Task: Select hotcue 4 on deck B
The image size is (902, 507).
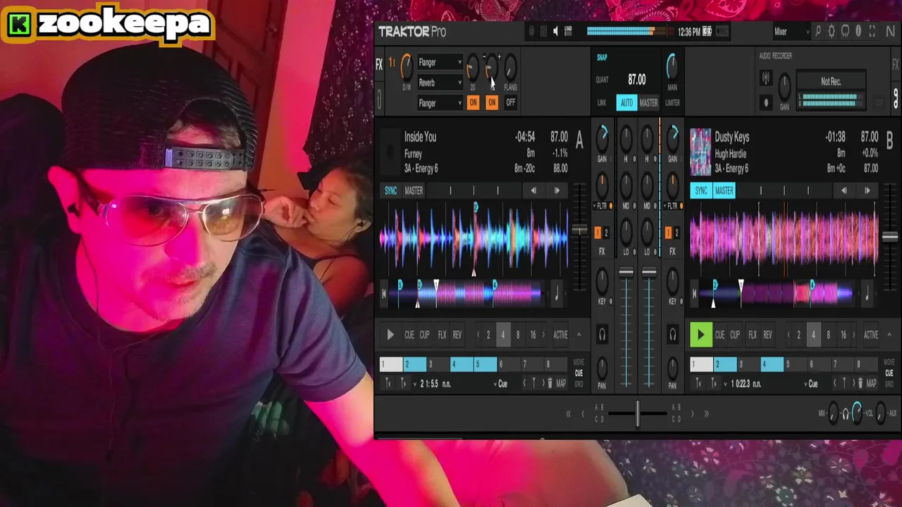Action: [x=772, y=364]
